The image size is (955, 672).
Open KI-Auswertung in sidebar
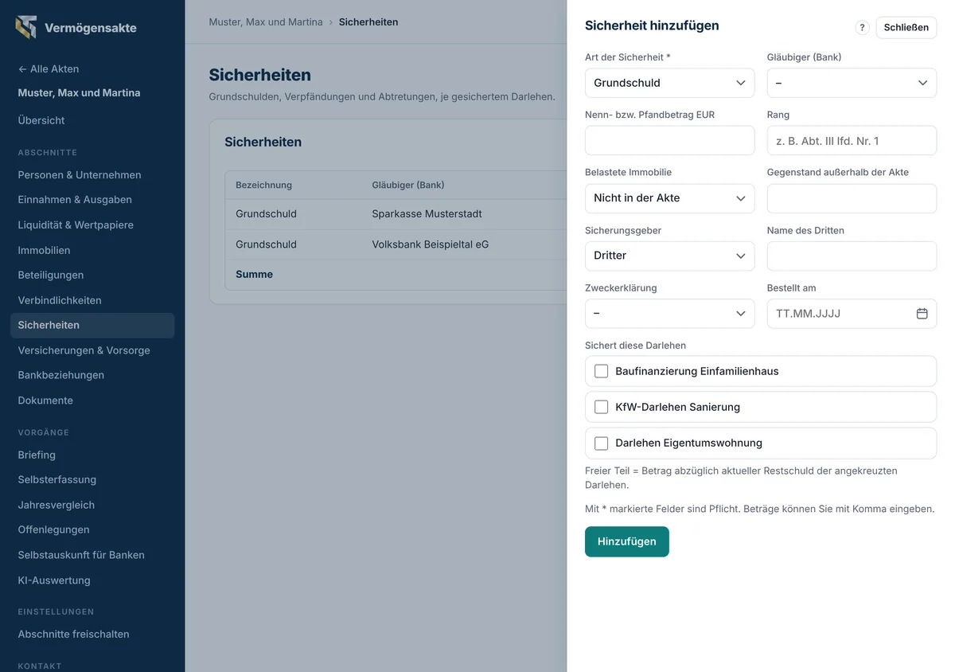[54, 580]
